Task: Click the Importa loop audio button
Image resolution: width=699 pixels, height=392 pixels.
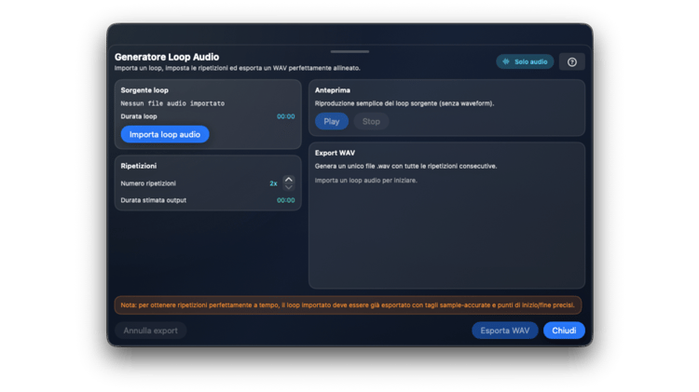Action: (165, 134)
